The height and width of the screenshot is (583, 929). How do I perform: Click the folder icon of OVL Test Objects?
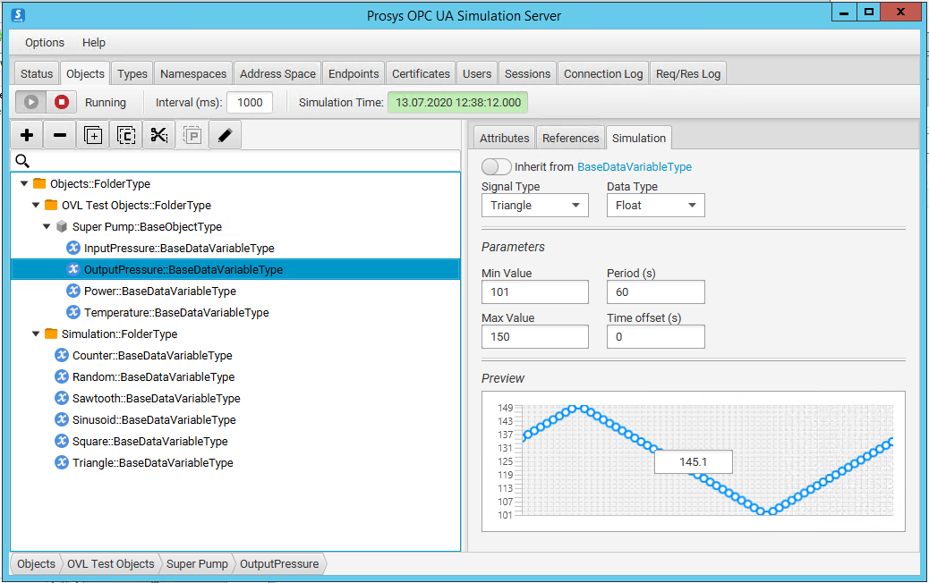click(52, 205)
